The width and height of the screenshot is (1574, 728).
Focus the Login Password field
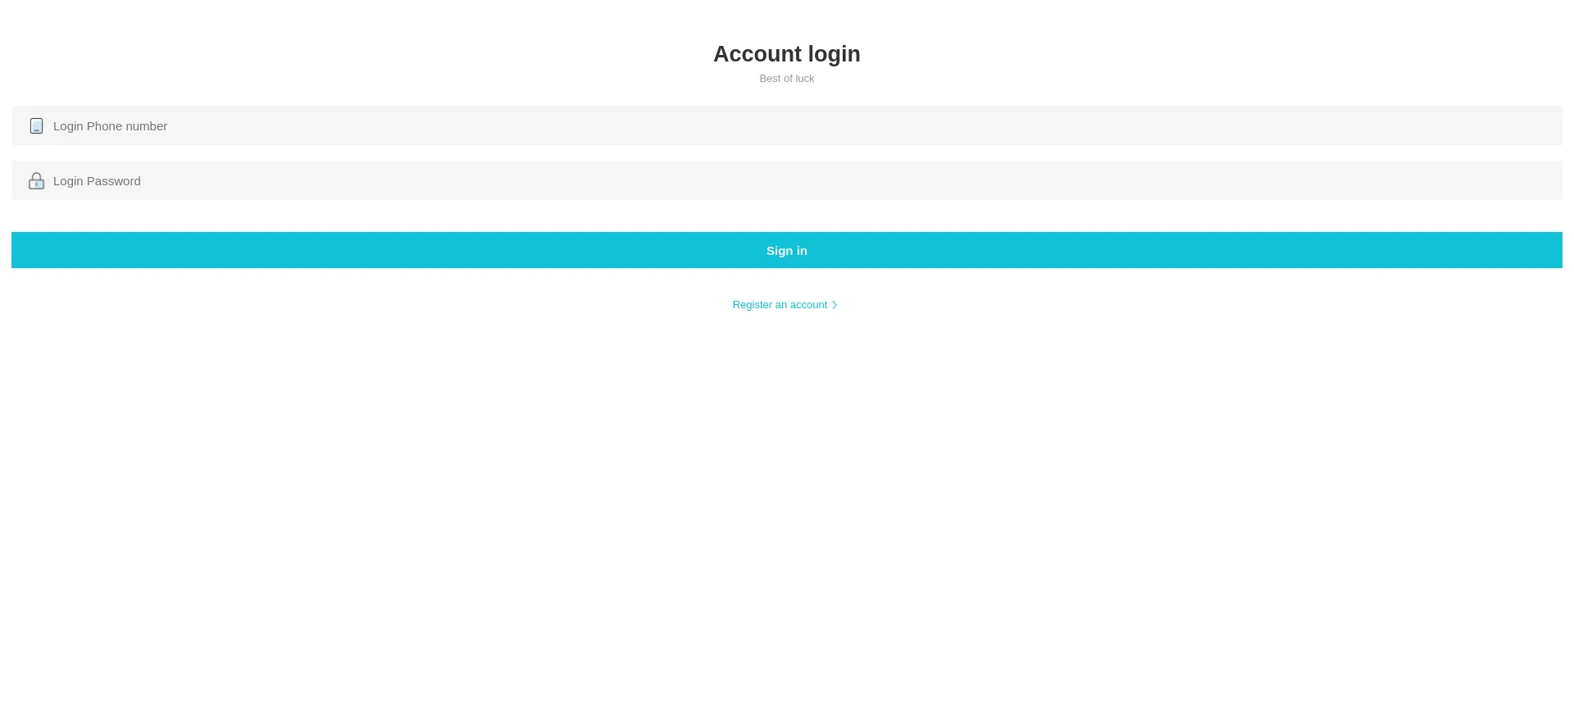(x=787, y=180)
